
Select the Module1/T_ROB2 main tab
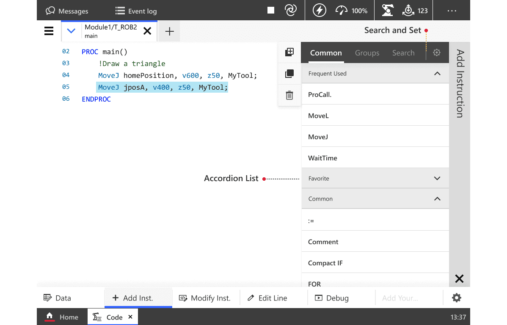click(x=110, y=31)
